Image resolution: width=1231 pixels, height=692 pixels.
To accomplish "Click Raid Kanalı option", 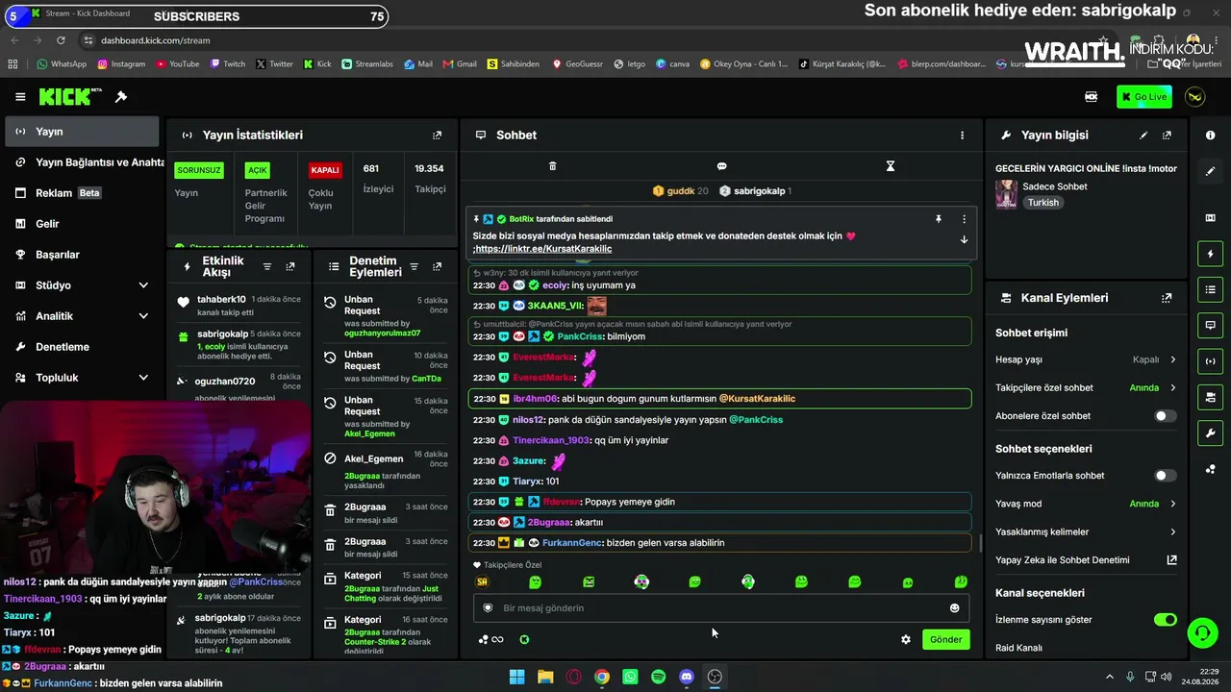I will pos(1018,648).
